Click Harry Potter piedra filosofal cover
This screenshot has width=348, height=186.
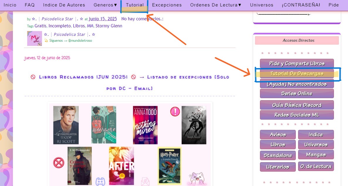(x=169, y=166)
